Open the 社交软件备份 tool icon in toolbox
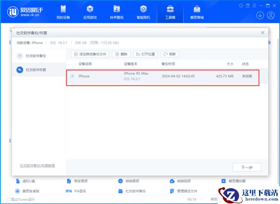The height and width of the screenshot is (204, 280). click(120, 191)
